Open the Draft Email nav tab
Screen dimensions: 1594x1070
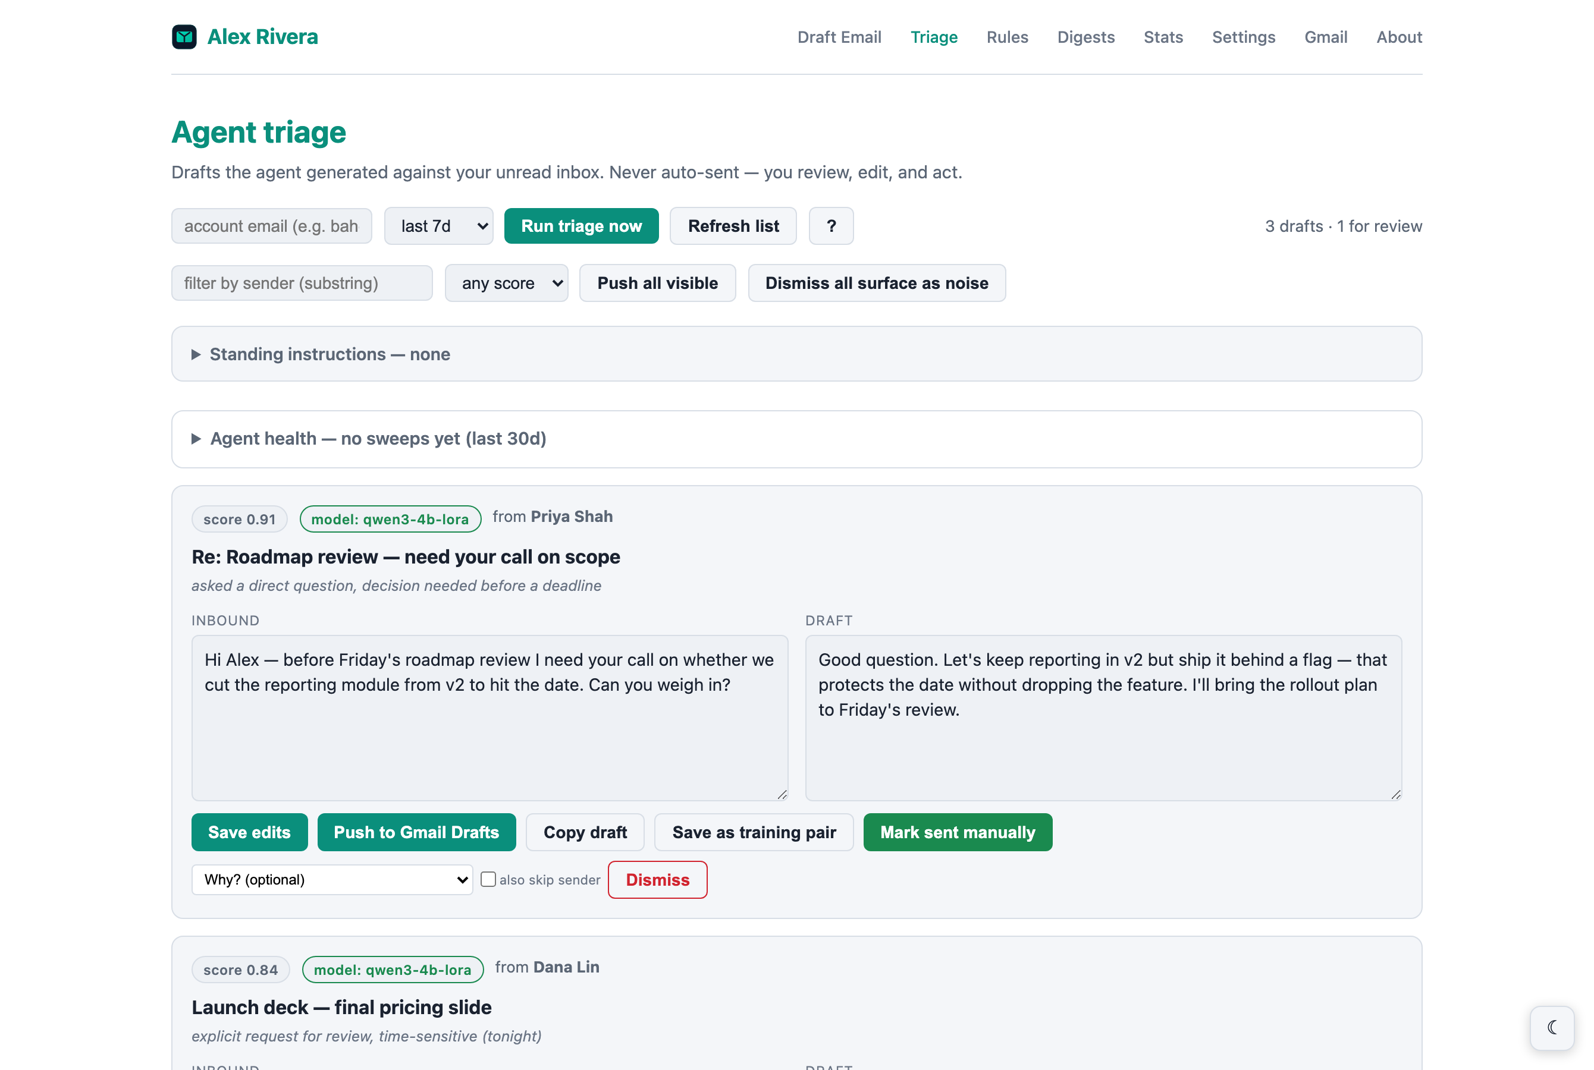pos(839,37)
